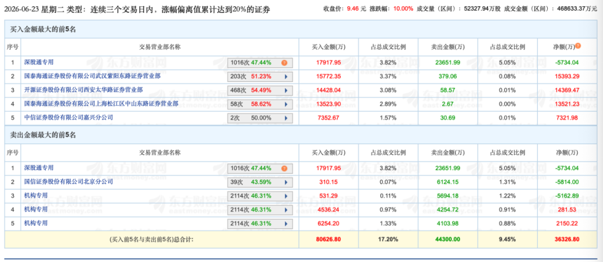Image resolution: width=603 pixels, height=262 pixels.
Task: Click the sell amount 379.06 cell
Action: click(447, 76)
